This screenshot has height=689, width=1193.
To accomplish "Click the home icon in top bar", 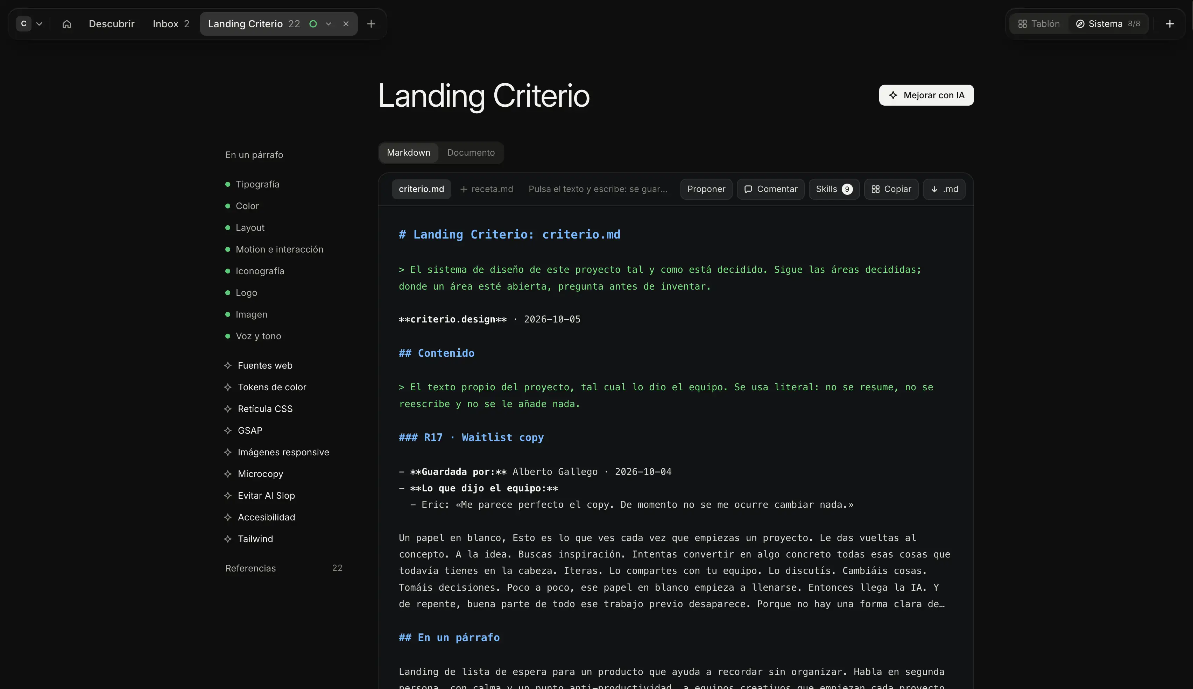I will point(67,24).
